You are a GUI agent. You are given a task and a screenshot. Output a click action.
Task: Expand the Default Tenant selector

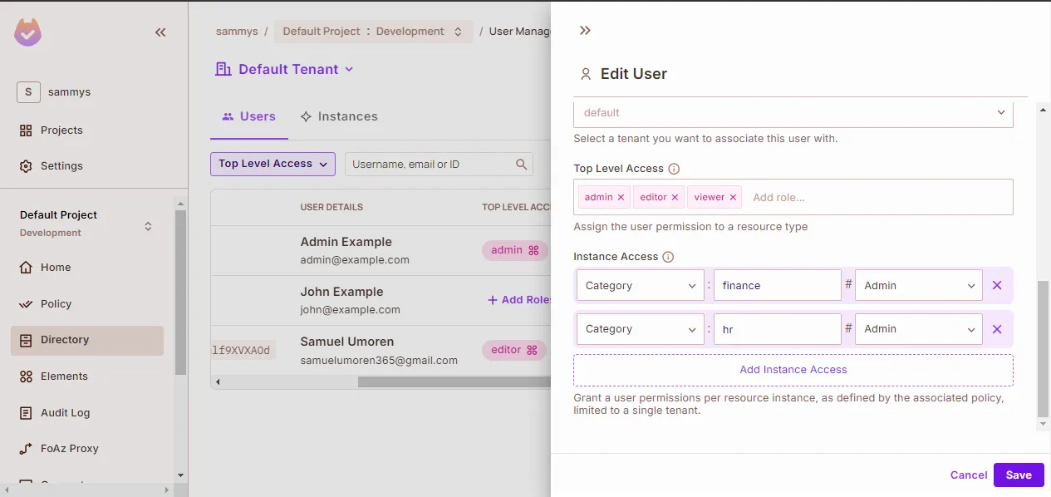(x=287, y=70)
